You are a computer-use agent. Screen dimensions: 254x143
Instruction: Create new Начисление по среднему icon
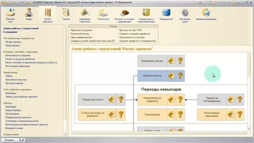click(171, 100)
